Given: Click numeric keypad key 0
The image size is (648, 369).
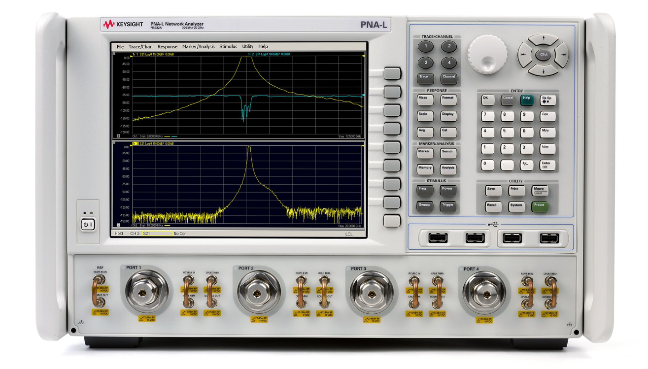Looking at the screenshot, I should click(487, 165).
